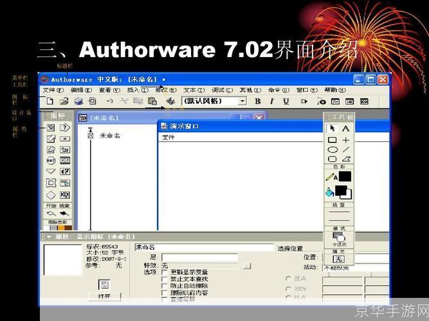Choose the Digital Movie icon

point(65,160)
